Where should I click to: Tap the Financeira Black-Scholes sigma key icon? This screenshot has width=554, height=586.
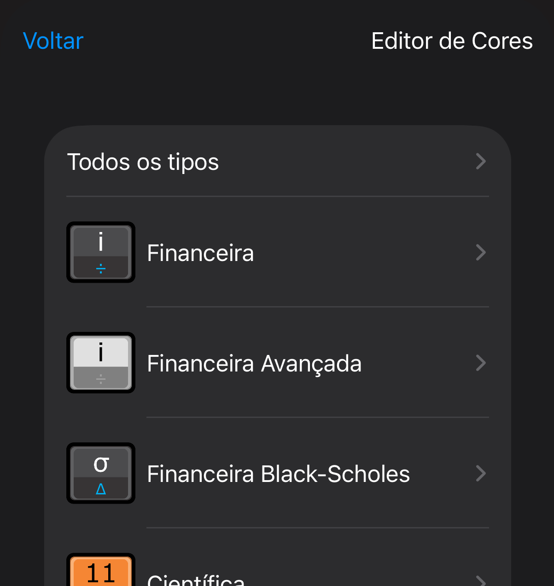pos(101,473)
